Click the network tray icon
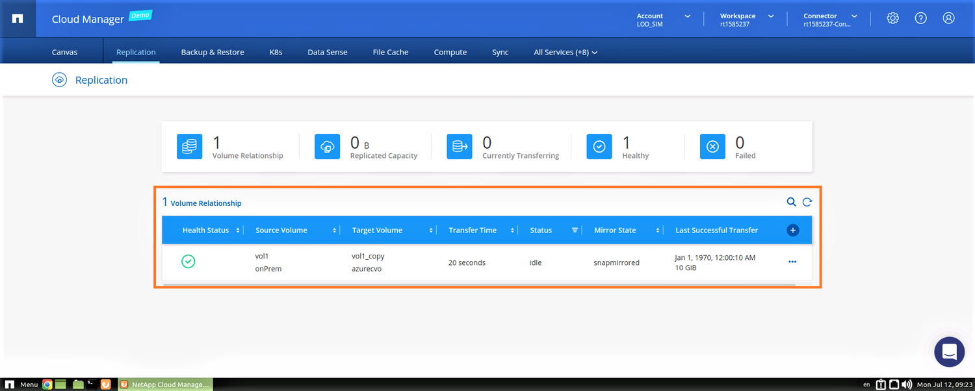The image size is (975, 391). (x=894, y=385)
